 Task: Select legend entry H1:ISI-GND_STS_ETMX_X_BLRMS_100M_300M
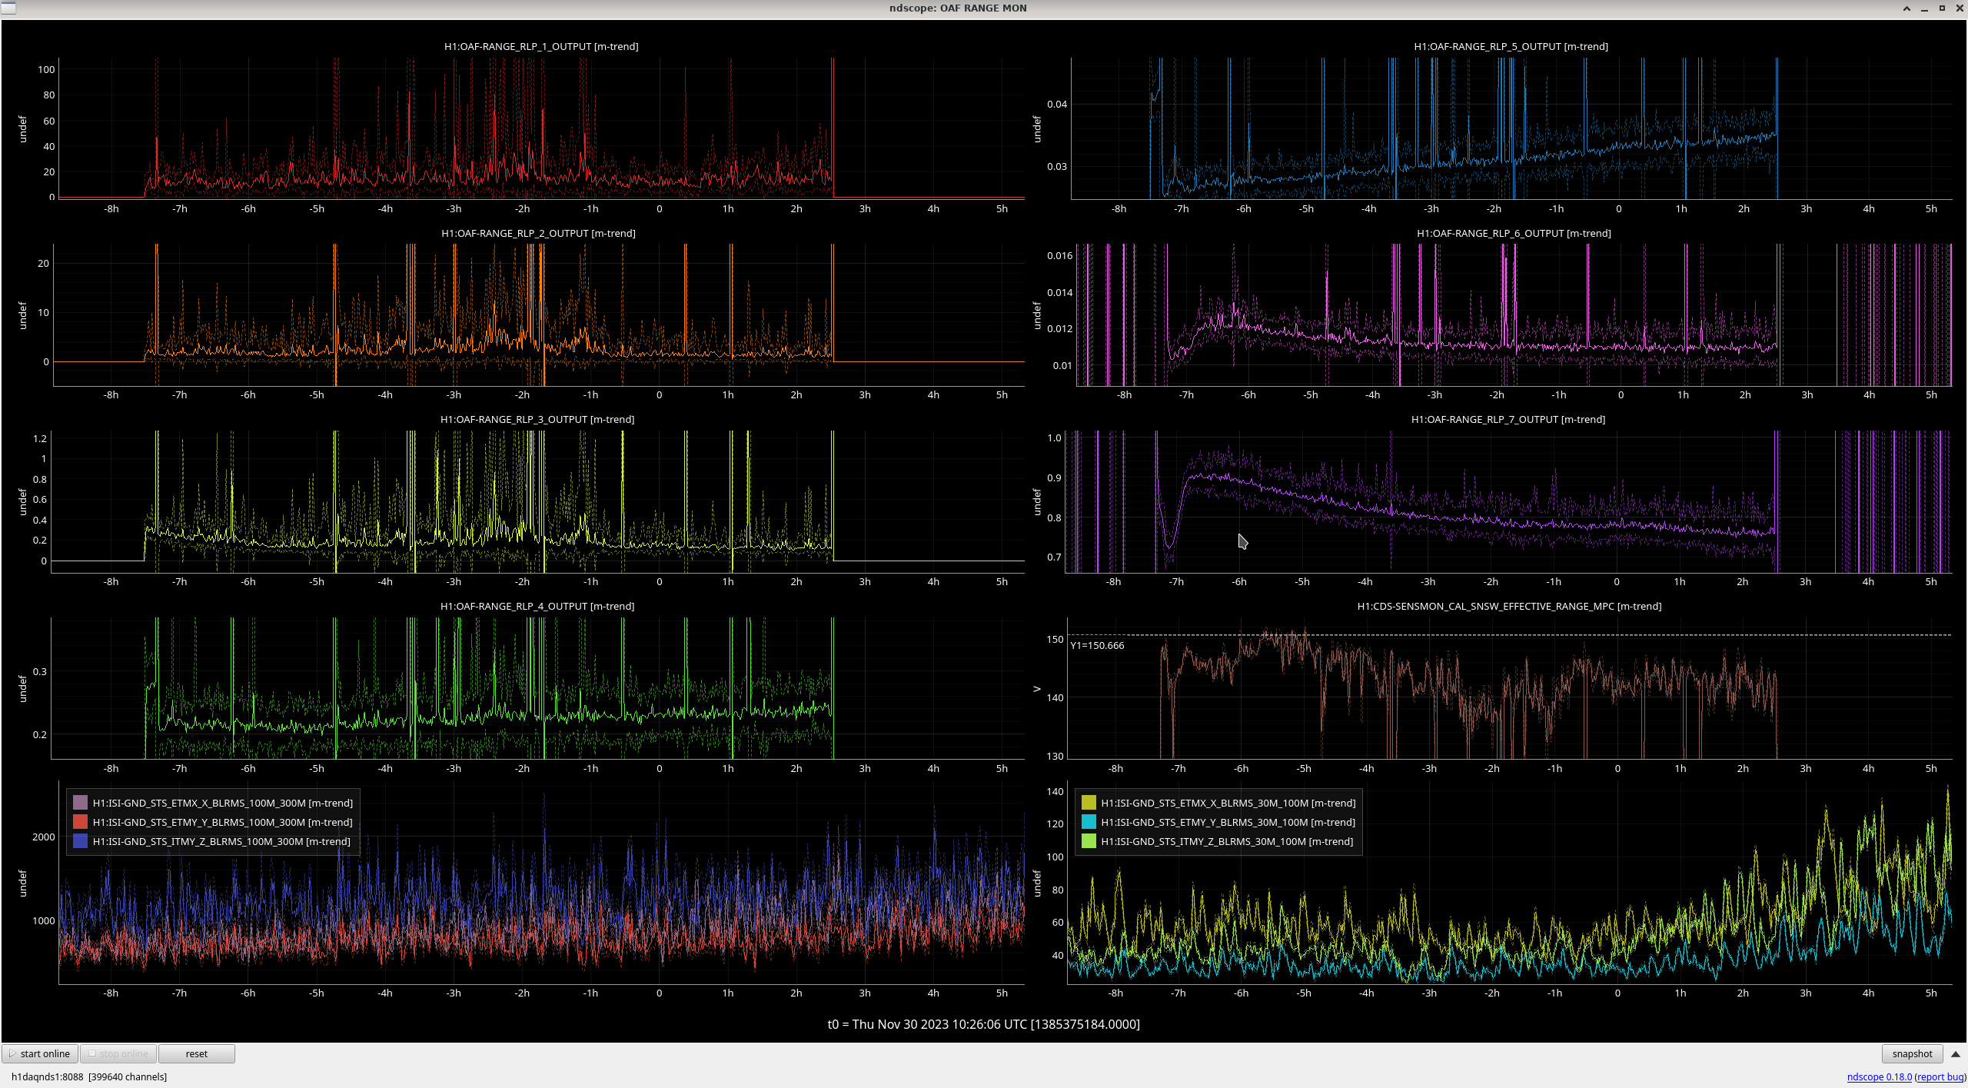(223, 803)
